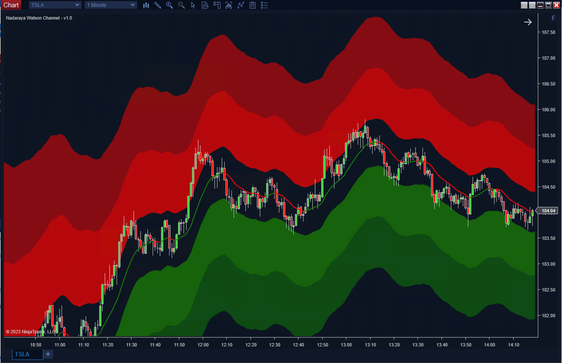Select the Drawing Tools pencil icon

(158, 5)
